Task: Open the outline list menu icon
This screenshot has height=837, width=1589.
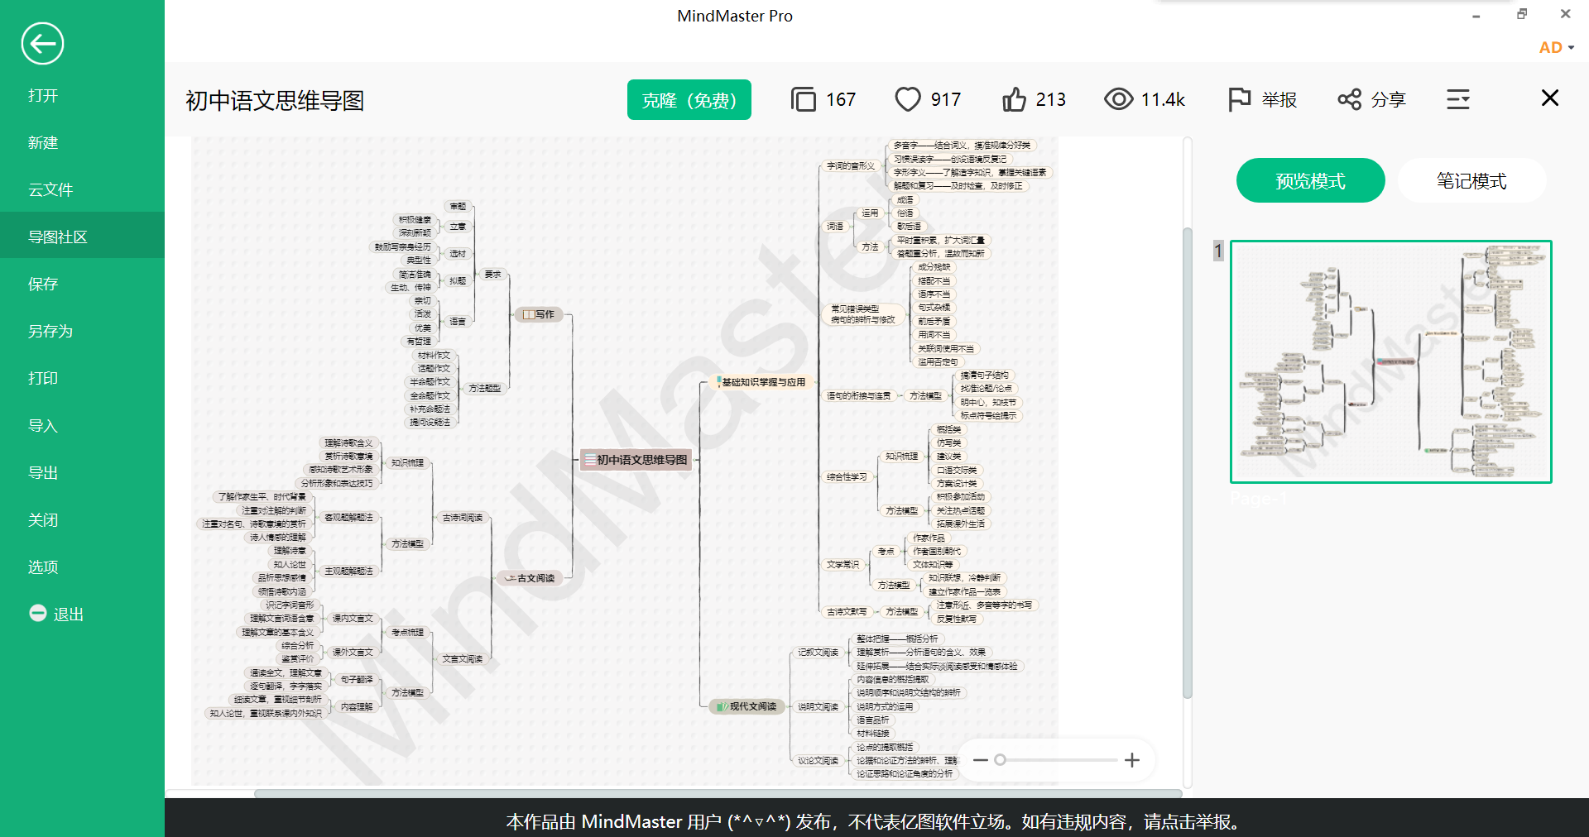Action: (x=1458, y=100)
